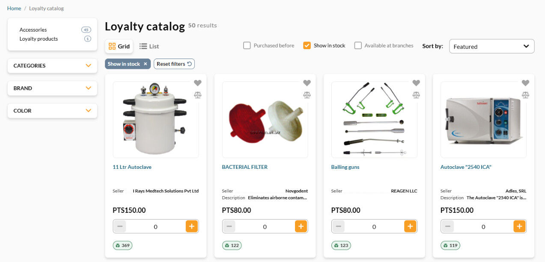Select Grid view option
Image resolution: width=545 pixels, height=262 pixels.
coord(119,46)
